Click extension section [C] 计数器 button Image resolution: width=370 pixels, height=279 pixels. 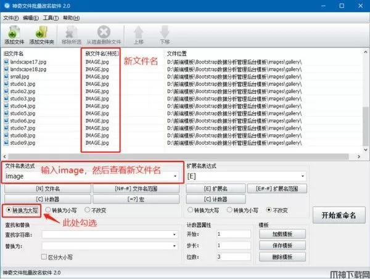[216, 199]
